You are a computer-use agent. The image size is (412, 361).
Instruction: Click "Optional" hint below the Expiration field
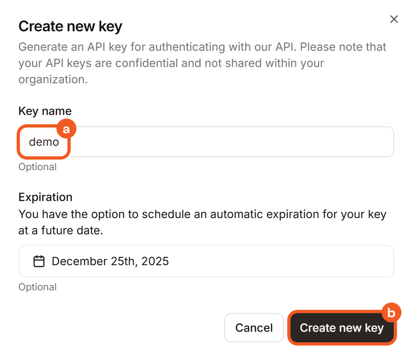pos(37,287)
